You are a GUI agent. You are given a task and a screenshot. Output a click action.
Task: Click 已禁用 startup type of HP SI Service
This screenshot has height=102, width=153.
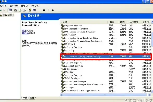coord(132,69)
